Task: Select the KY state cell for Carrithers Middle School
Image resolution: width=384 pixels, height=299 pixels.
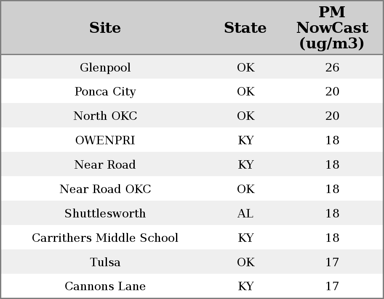Action: coord(245,238)
